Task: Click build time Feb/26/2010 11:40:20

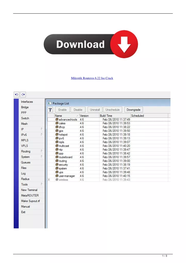Action: click(116, 146)
